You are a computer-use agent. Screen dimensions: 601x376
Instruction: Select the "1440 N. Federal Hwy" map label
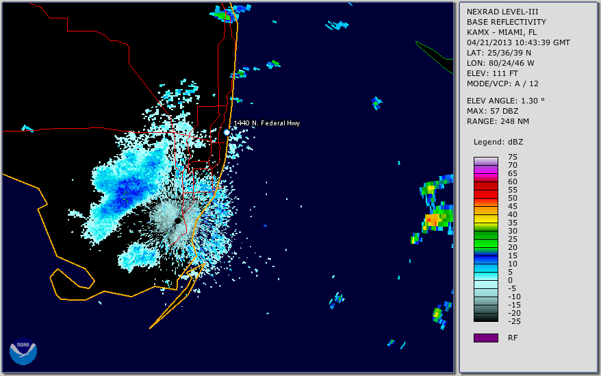coord(267,123)
